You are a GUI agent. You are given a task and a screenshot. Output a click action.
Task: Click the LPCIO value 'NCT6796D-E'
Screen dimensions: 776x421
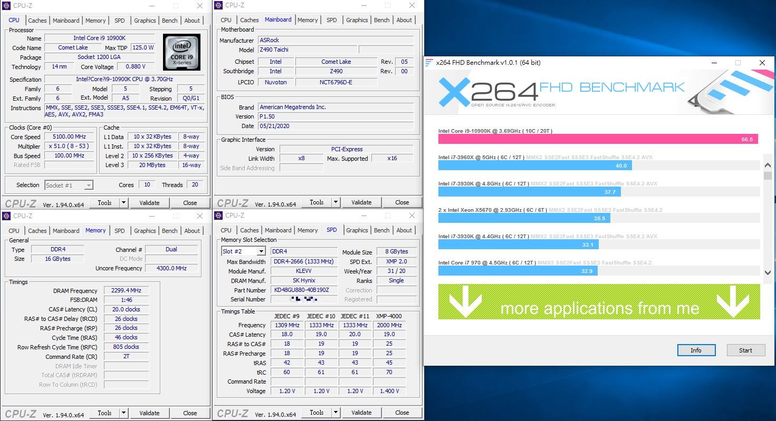point(336,82)
